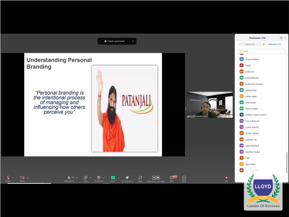
Task: Open the More options menu
Action: (x=184, y=178)
